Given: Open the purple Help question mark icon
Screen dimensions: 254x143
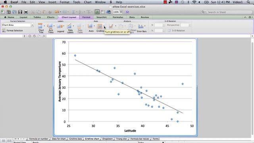Looking at the screenshot, I should click(127, 12).
